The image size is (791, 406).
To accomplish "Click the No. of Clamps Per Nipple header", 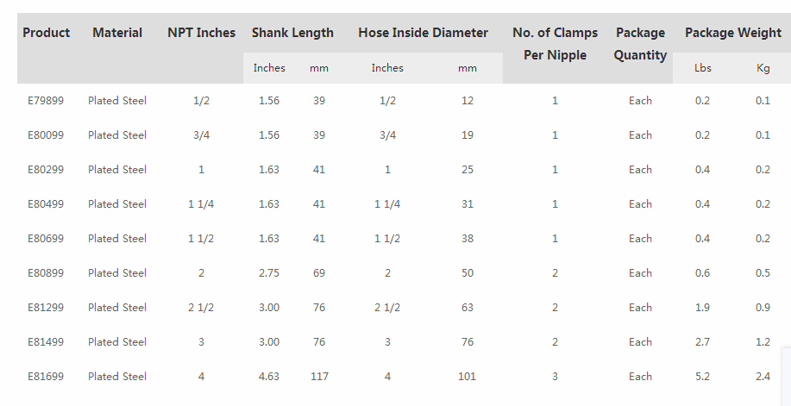I will click(555, 44).
